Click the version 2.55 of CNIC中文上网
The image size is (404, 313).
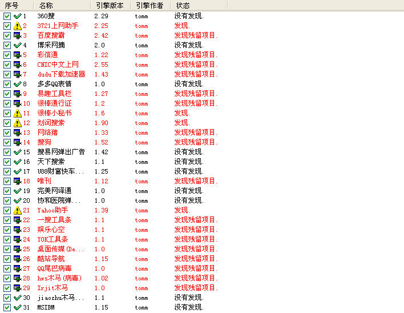[101, 65]
